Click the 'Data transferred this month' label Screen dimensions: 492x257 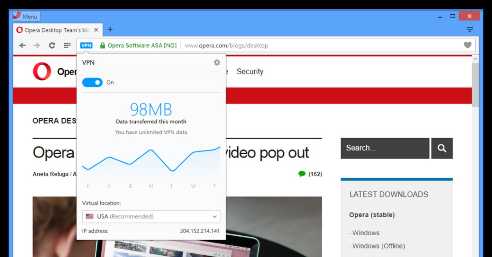click(x=151, y=122)
